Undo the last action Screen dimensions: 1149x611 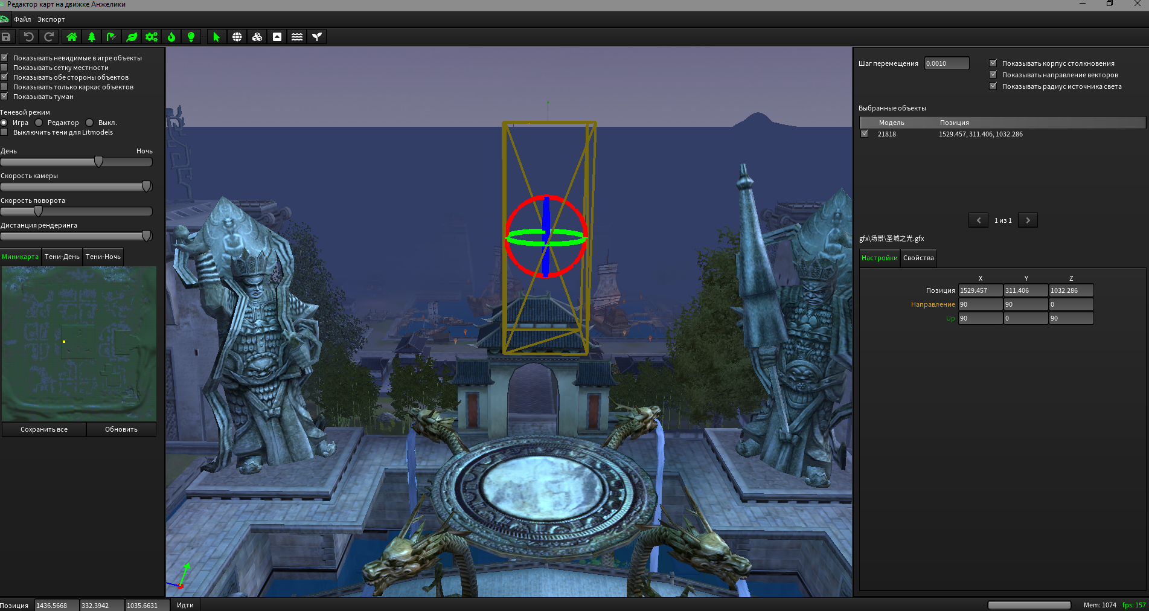click(x=28, y=37)
